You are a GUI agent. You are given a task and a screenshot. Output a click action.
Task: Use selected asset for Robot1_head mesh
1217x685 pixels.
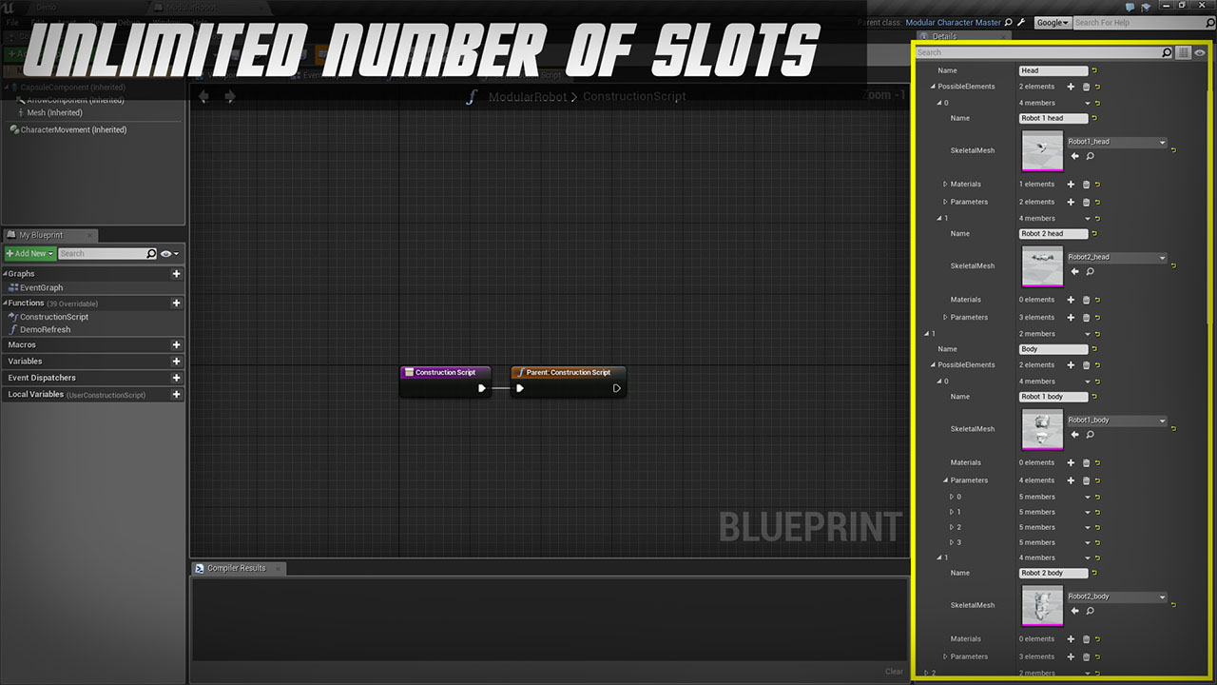coord(1075,156)
